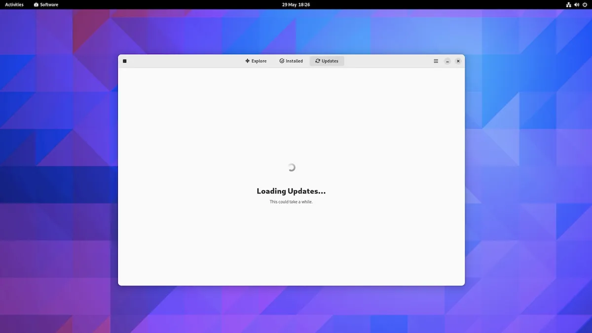Open the Software app menu in top bar
This screenshot has height=333, width=592.
[x=46, y=4]
